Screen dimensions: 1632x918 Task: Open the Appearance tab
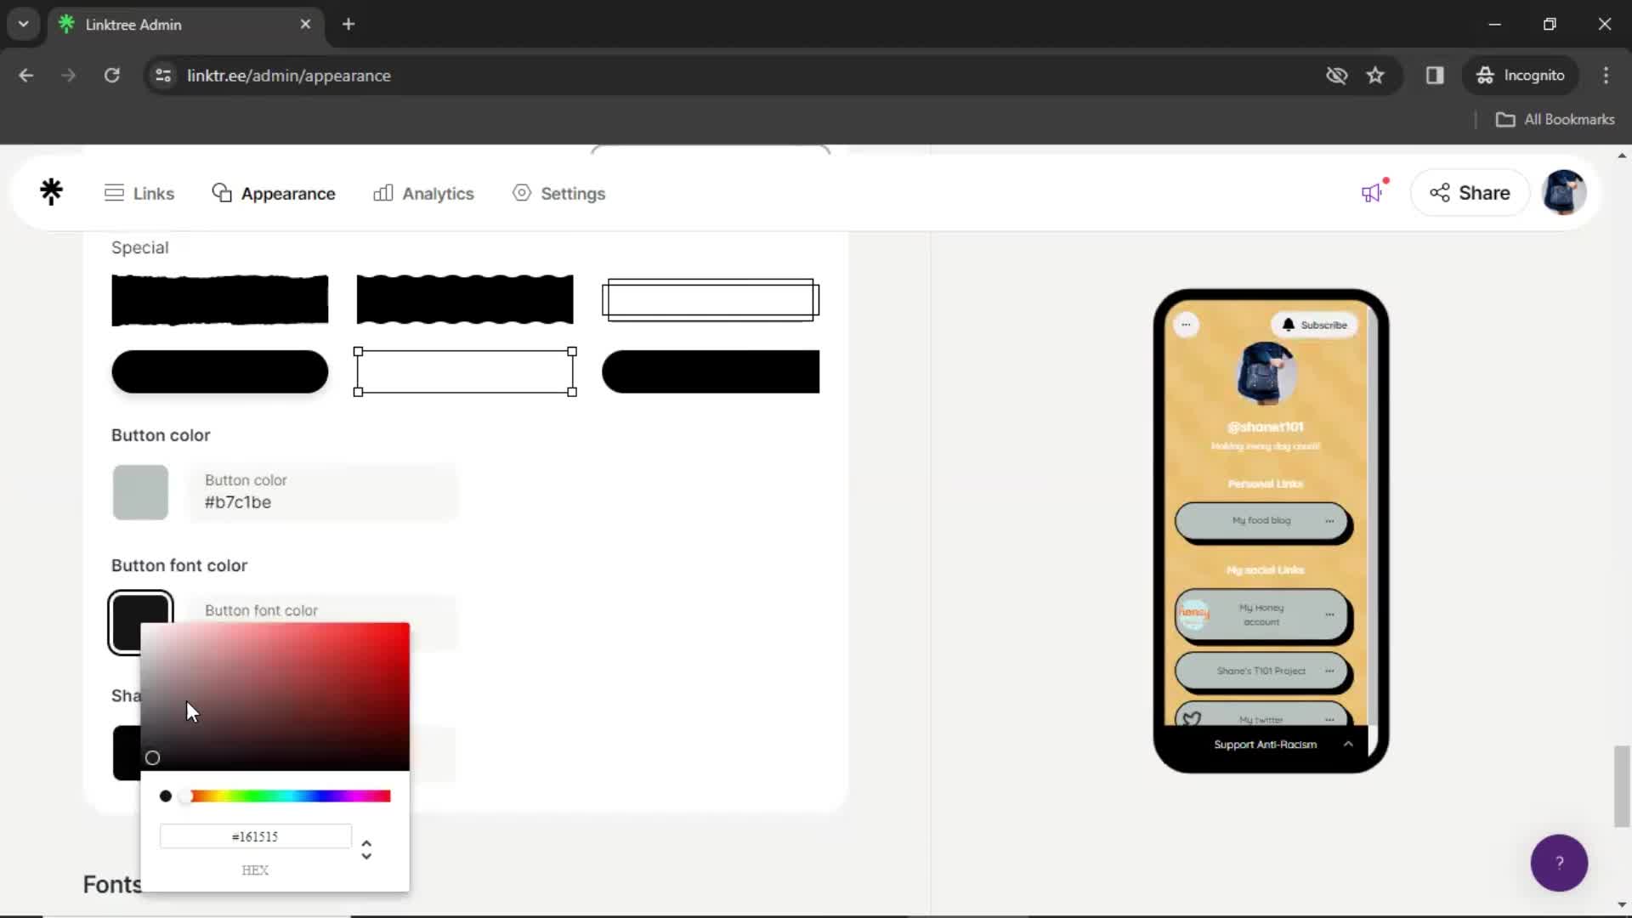tap(274, 193)
